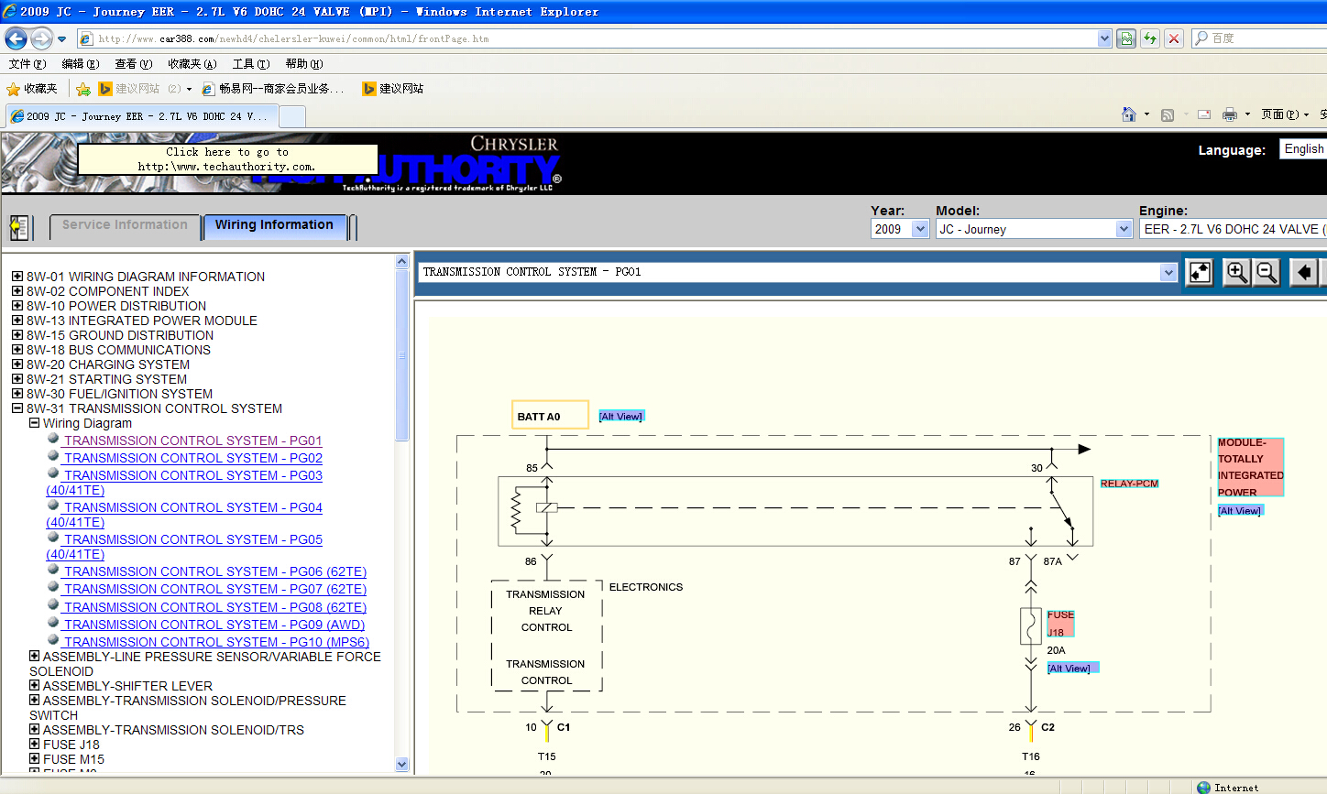The width and height of the screenshot is (1327, 794).
Task: Open the address bar history dropdown
Action: point(1104,38)
